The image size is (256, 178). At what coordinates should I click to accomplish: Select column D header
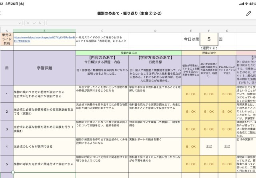(x=155, y=31)
